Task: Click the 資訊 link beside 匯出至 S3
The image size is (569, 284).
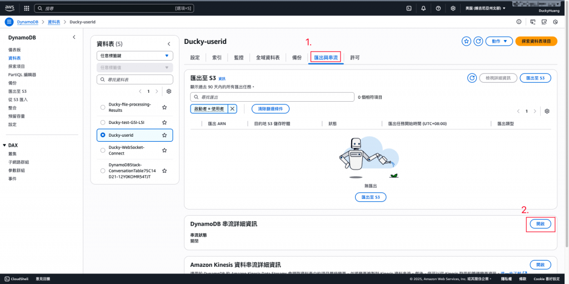Action: 222,79
